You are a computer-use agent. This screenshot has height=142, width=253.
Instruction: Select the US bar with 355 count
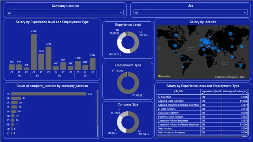[49, 94]
